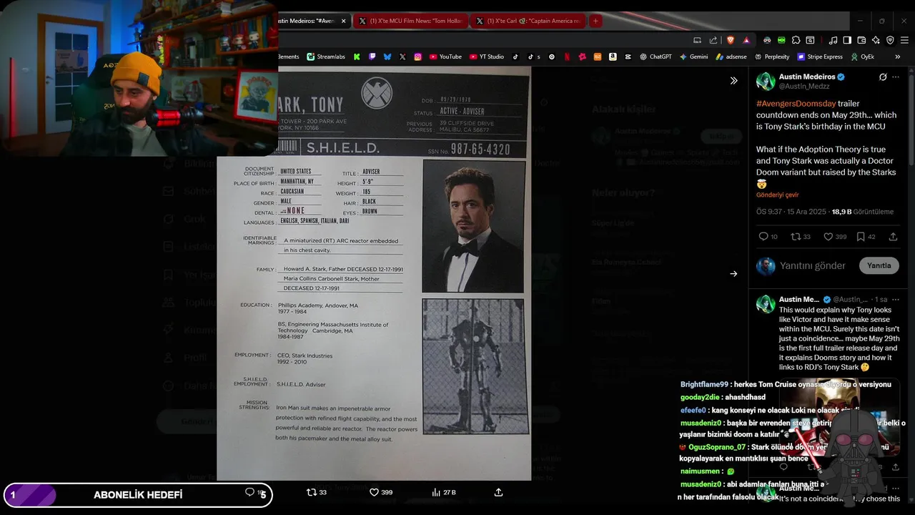The width and height of the screenshot is (915, 515).
Task: Click the share icon on main tweet
Action: pyautogui.click(x=893, y=237)
